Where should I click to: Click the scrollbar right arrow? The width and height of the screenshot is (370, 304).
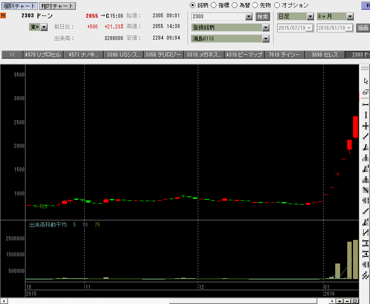pos(332,301)
